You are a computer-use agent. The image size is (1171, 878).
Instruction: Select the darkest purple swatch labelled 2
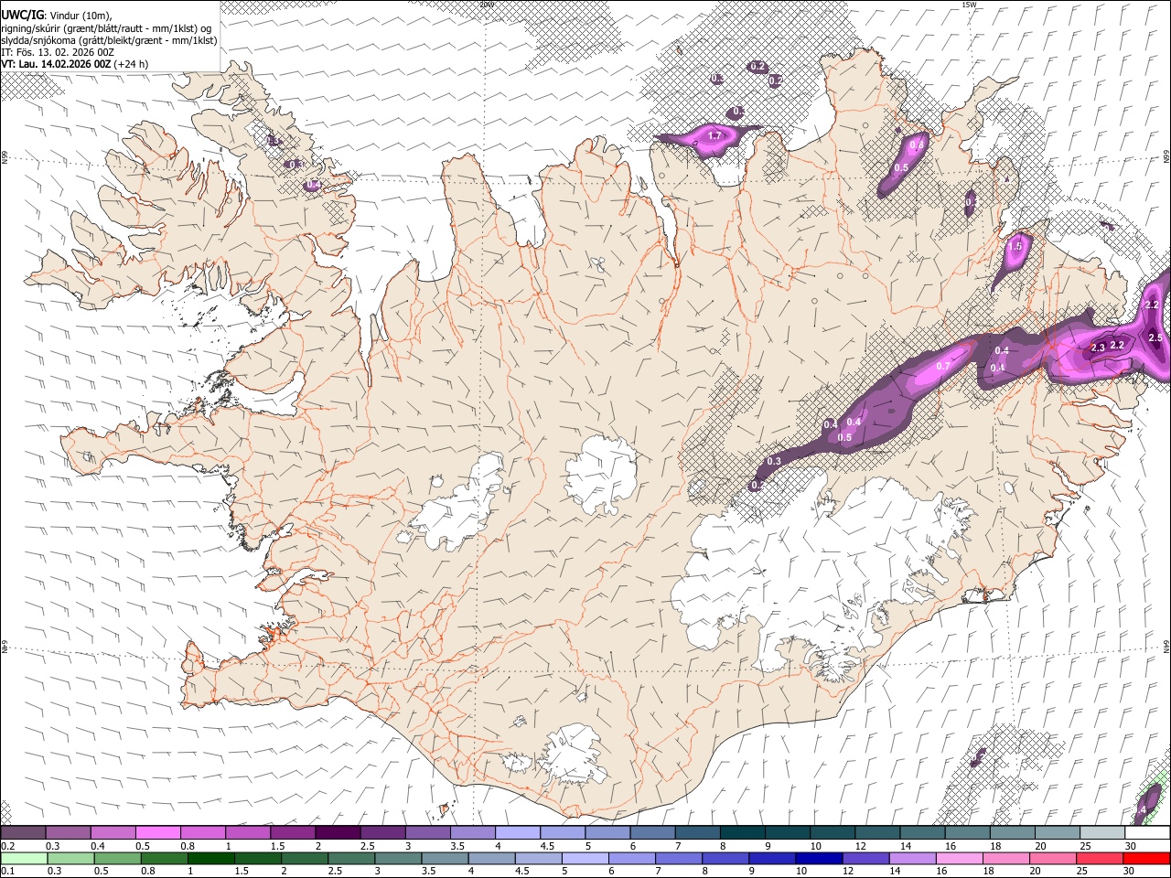338,832
